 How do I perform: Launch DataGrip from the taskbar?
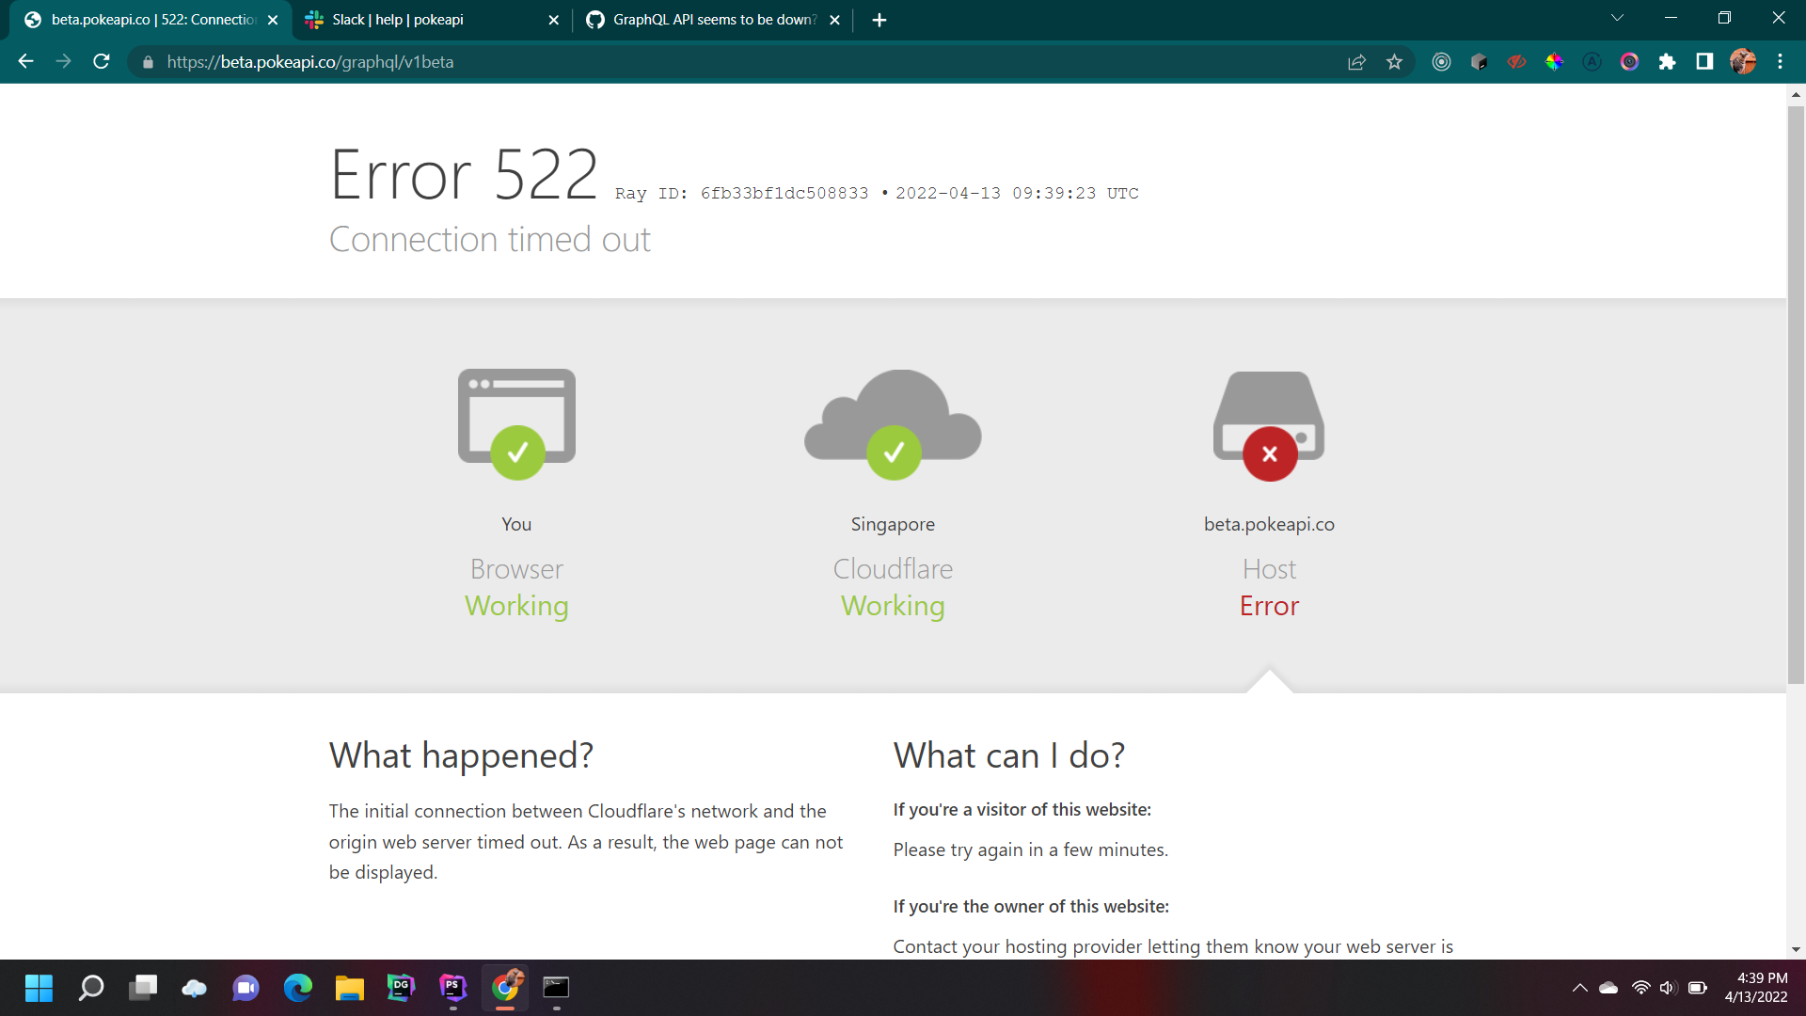click(x=400, y=989)
